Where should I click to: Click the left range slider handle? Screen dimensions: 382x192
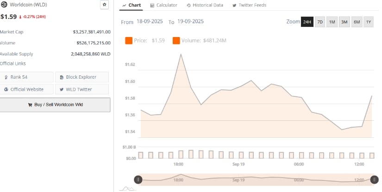(138, 180)
